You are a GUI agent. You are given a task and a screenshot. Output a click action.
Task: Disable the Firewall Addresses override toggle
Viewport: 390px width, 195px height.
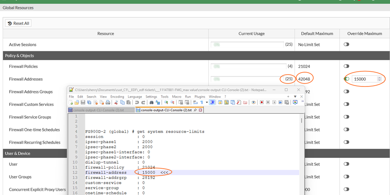347,79
